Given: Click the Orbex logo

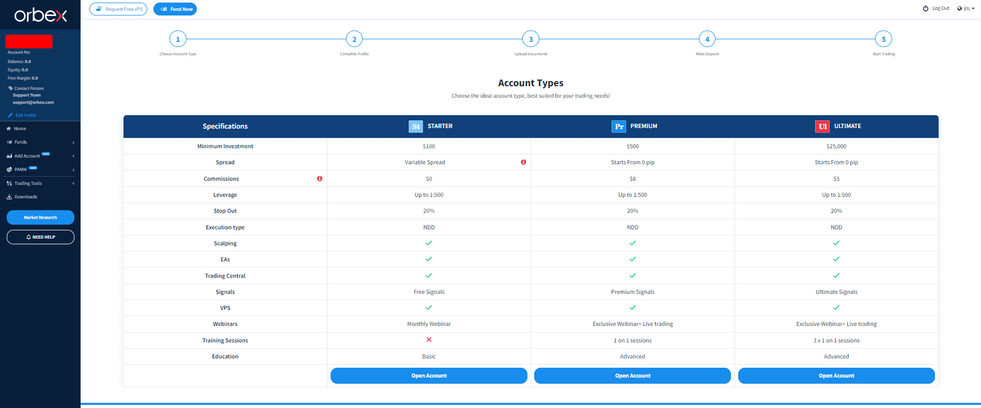Looking at the screenshot, I should point(40,15).
